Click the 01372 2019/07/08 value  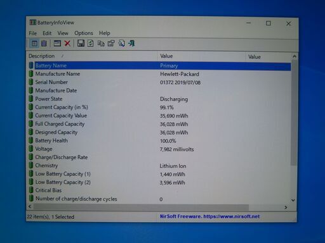tap(180, 82)
